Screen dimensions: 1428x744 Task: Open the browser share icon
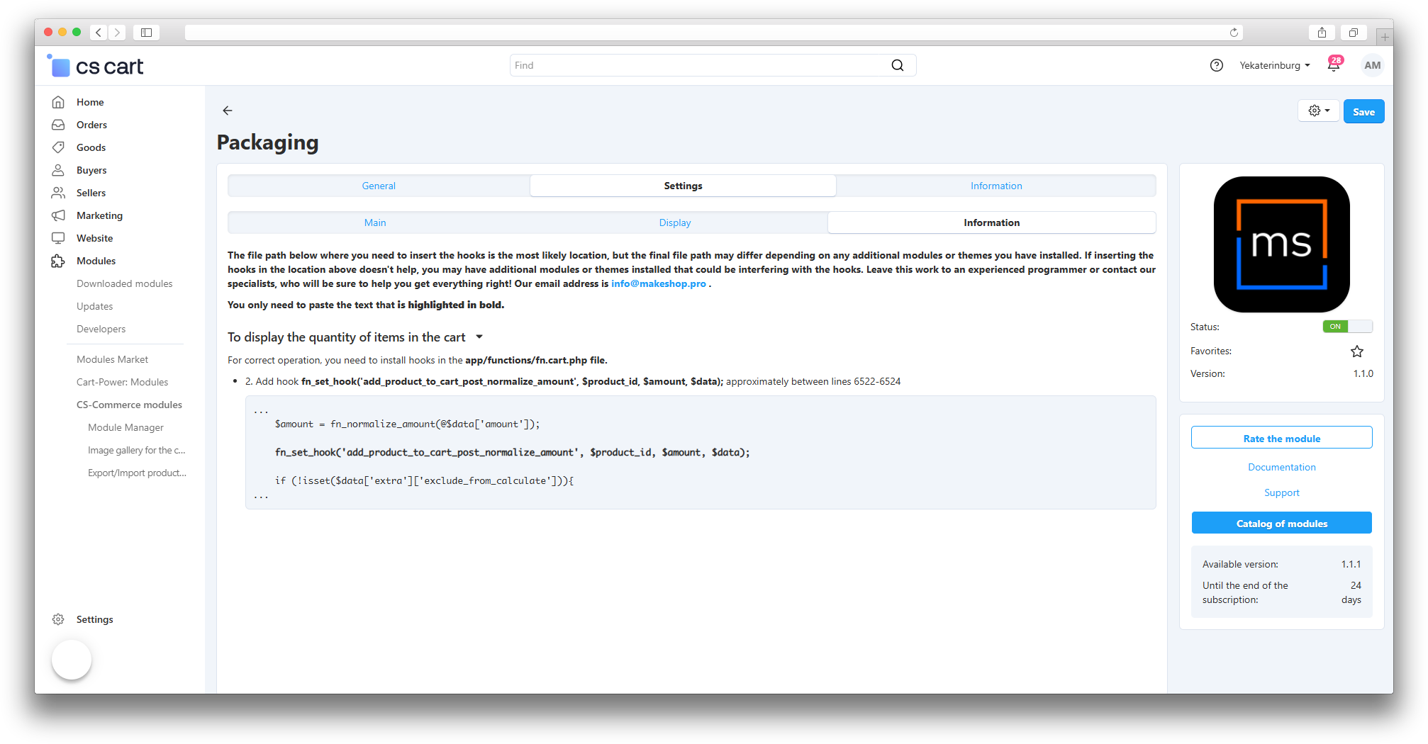coord(1322,33)
